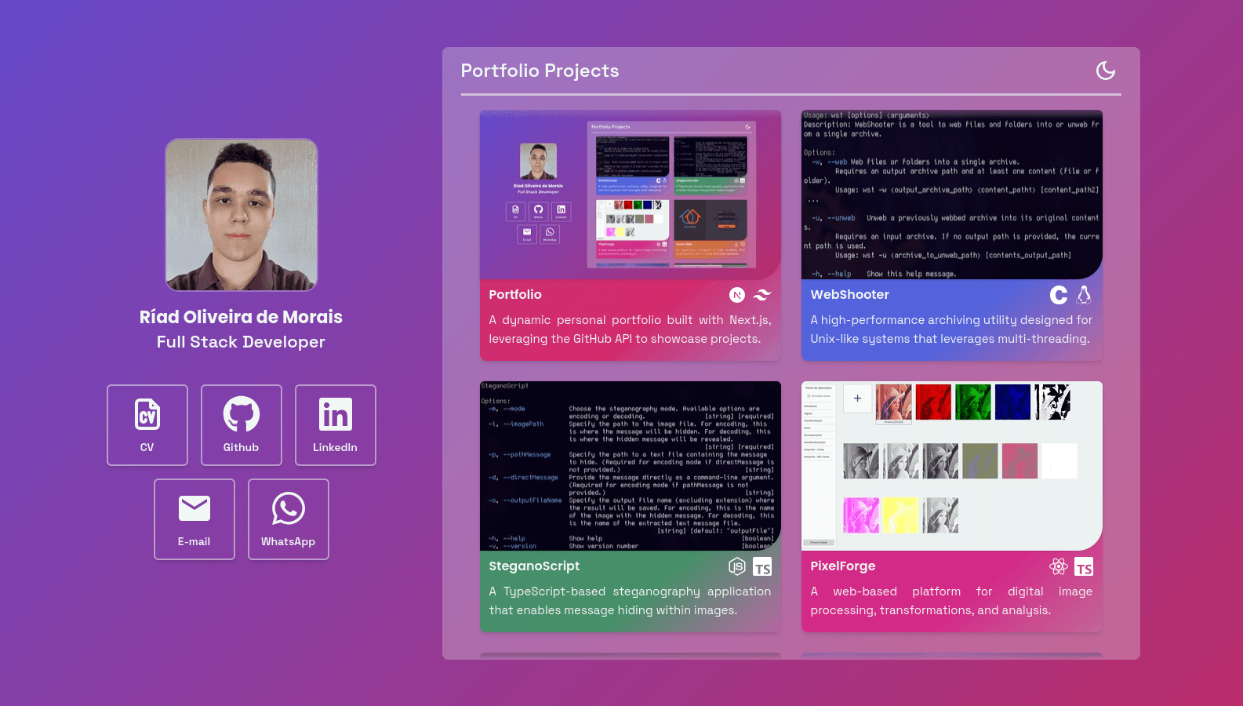Click the Linux penguin icon on WebShooter card
The height and width of the screenshot is (706, 1243).
coord(1084,295)
